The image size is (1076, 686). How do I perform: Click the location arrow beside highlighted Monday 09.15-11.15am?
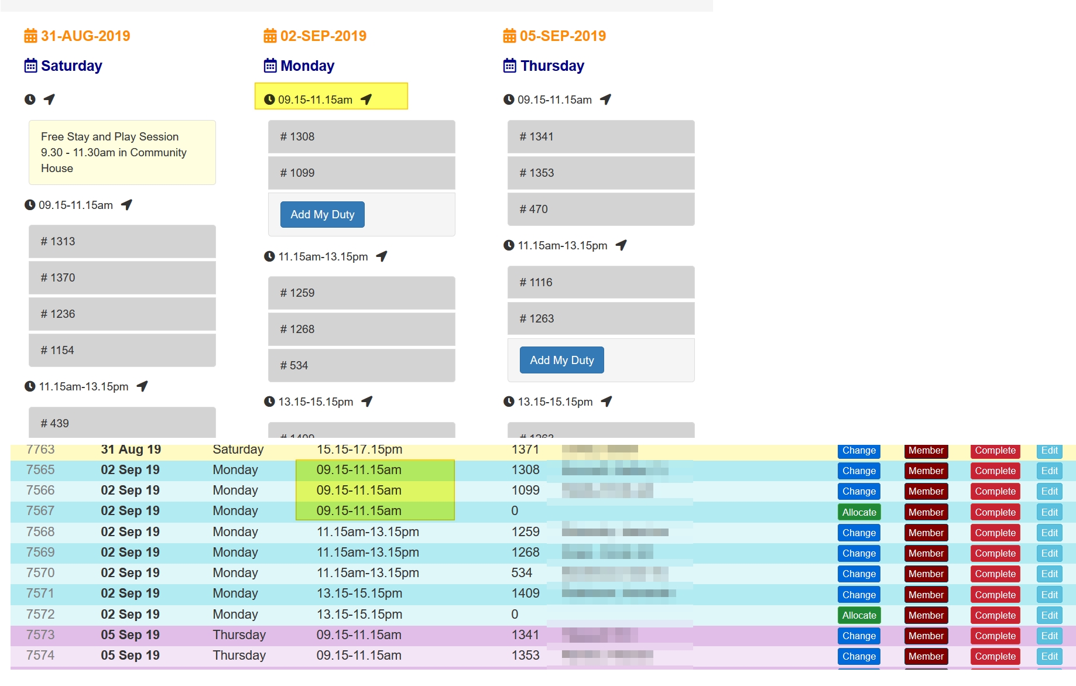(x=366, y=100)
